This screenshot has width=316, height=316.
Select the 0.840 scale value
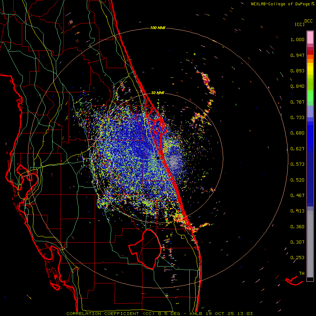pos(297,86)
